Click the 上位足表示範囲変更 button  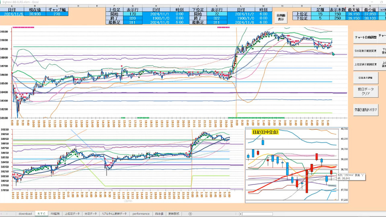tap(365, 63)
